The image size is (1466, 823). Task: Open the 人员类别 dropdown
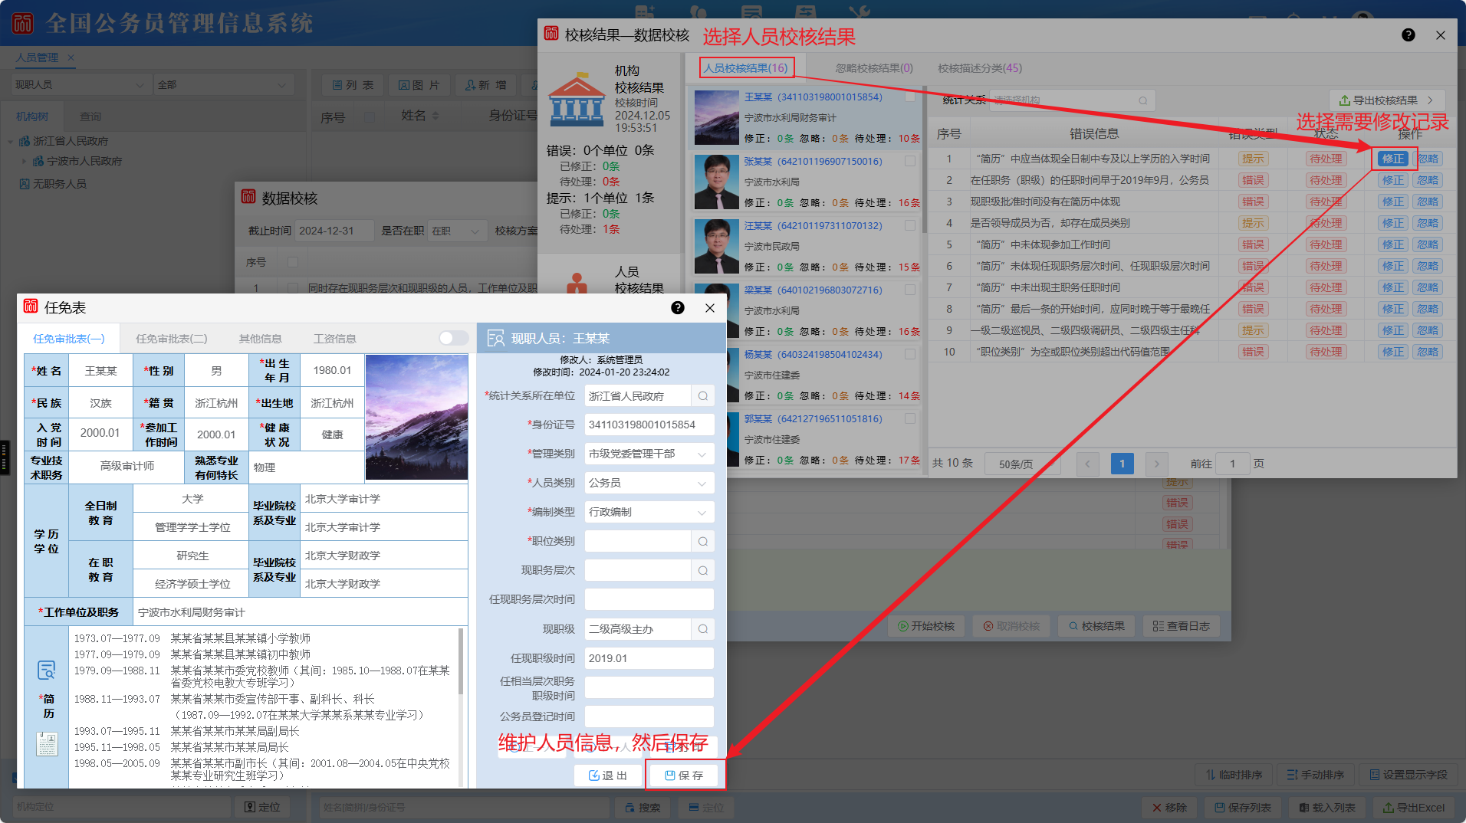649,484
